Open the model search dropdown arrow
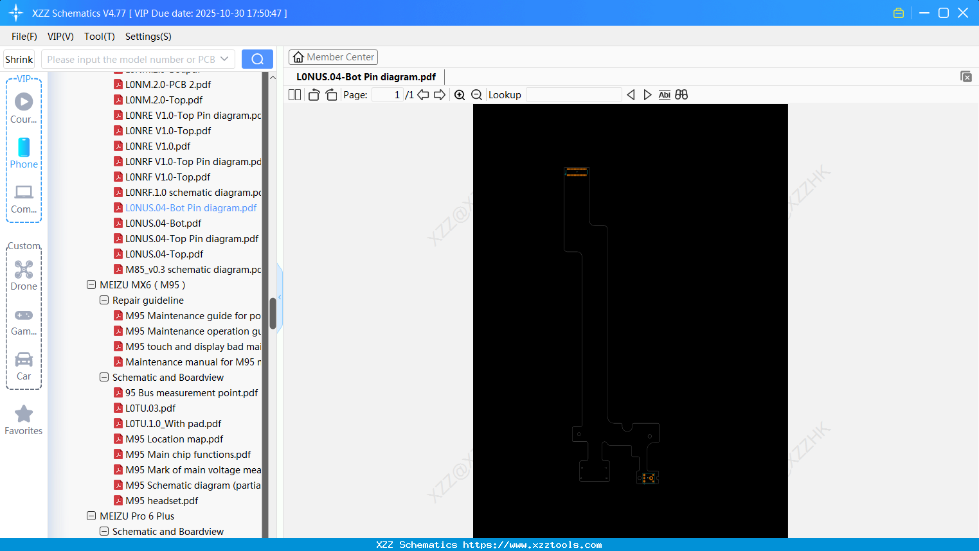This screenshot has width=979, height=551. pyautogui.click(x=225, y=58)
